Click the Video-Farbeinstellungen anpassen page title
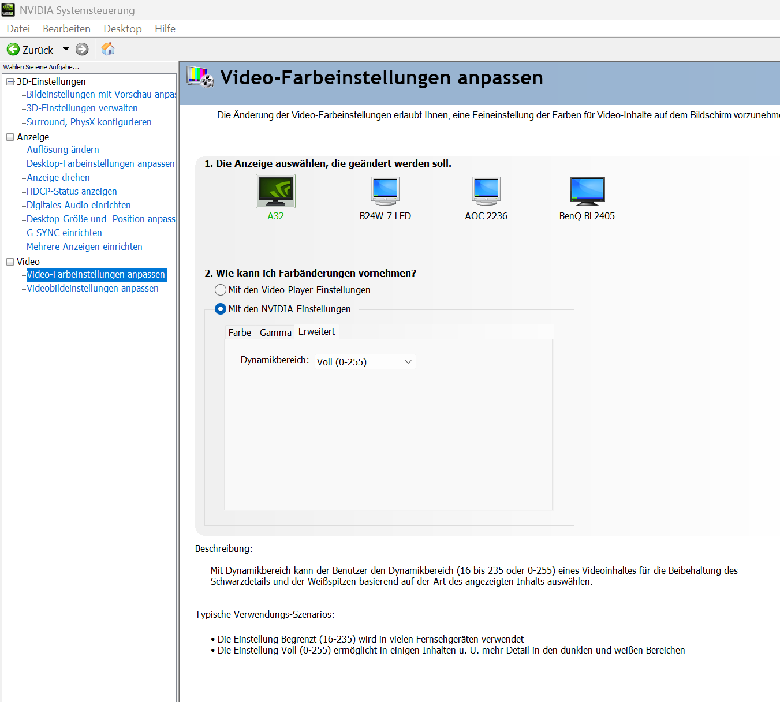Screen dimensions: 780x702 382,77
